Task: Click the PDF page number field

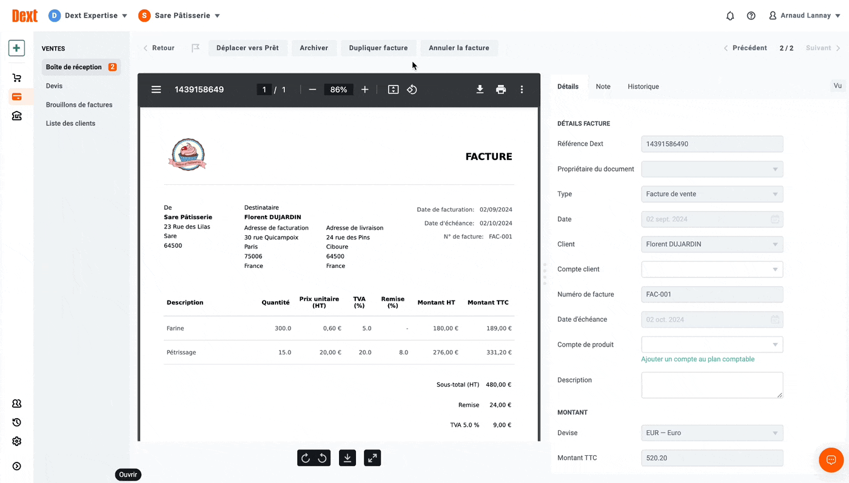Action: click(264, 90)
